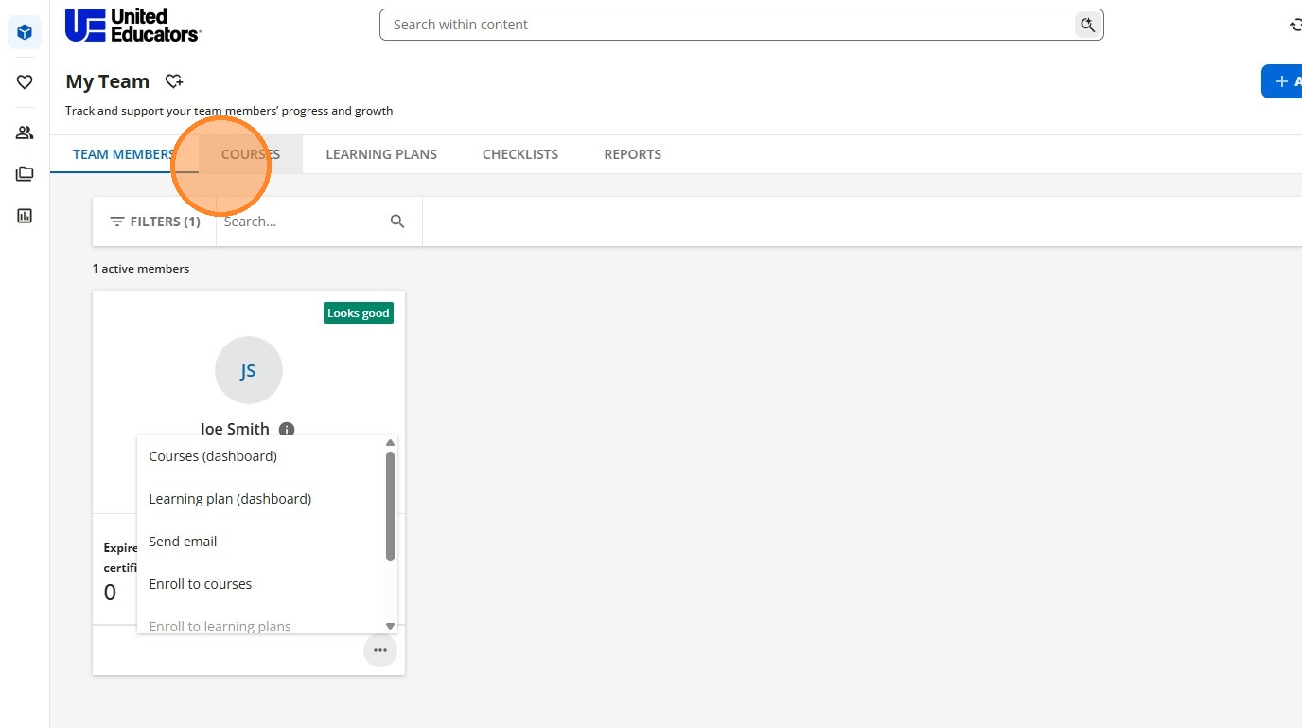Click the member search magnifier icon
1302x728 pixels.
click(x=397, y=222)
